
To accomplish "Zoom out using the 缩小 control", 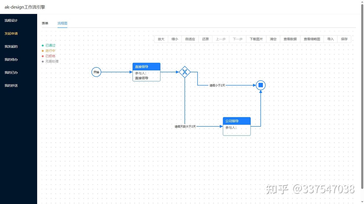I will pos(175,39).
